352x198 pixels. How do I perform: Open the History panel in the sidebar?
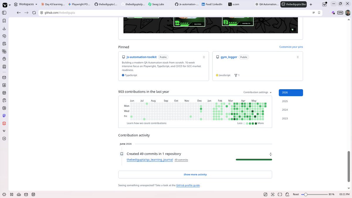(x=4, y=36)
